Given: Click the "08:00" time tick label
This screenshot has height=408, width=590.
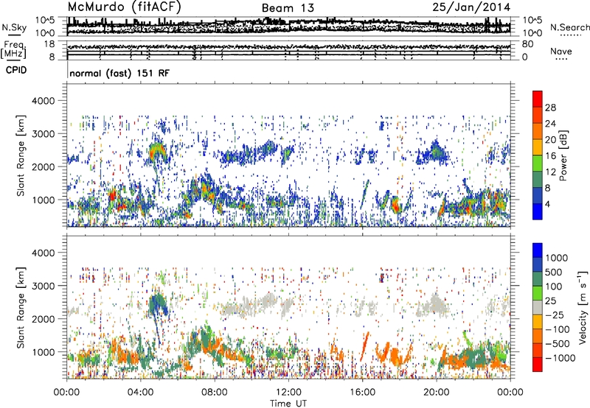Looking at the screenshot, I should 215,393.
